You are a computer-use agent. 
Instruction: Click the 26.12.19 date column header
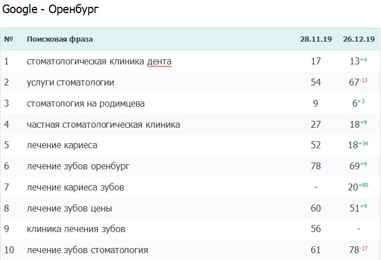tap(359, 39)
